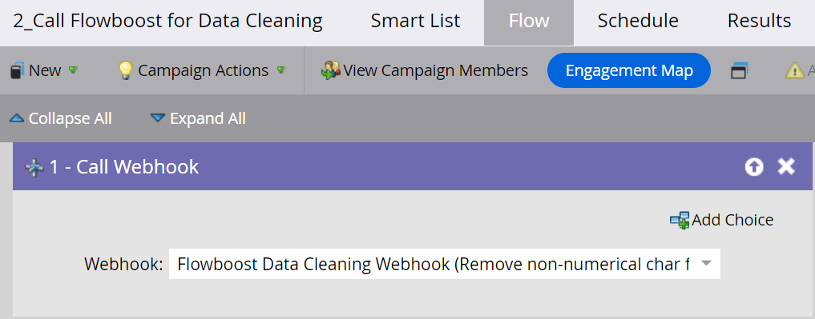Screen dimensions: 815x319
Task: Click the window layout icon beside Engagement Map
Action: click(x=739, y=70)
